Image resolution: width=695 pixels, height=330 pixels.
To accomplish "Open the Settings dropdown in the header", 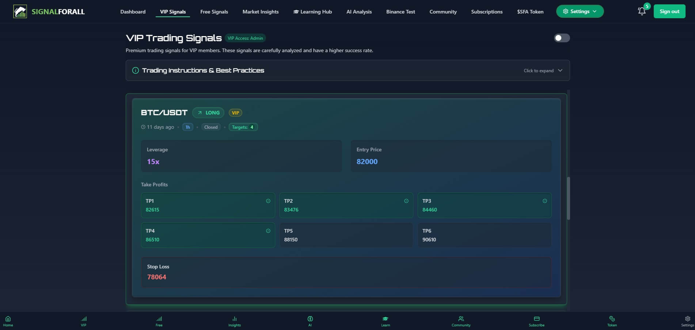I will point(580,11).
